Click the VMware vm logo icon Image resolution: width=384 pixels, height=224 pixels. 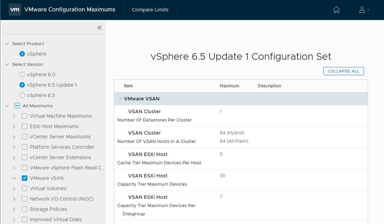[15, 10]
